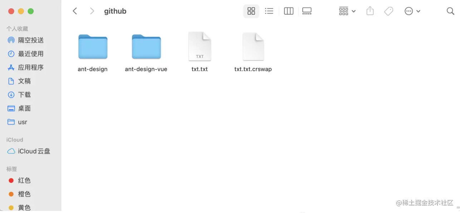Select the ant-design-vue folder icon
The width and height of the screenshot is (460, 213).
[x=146, y=46]
